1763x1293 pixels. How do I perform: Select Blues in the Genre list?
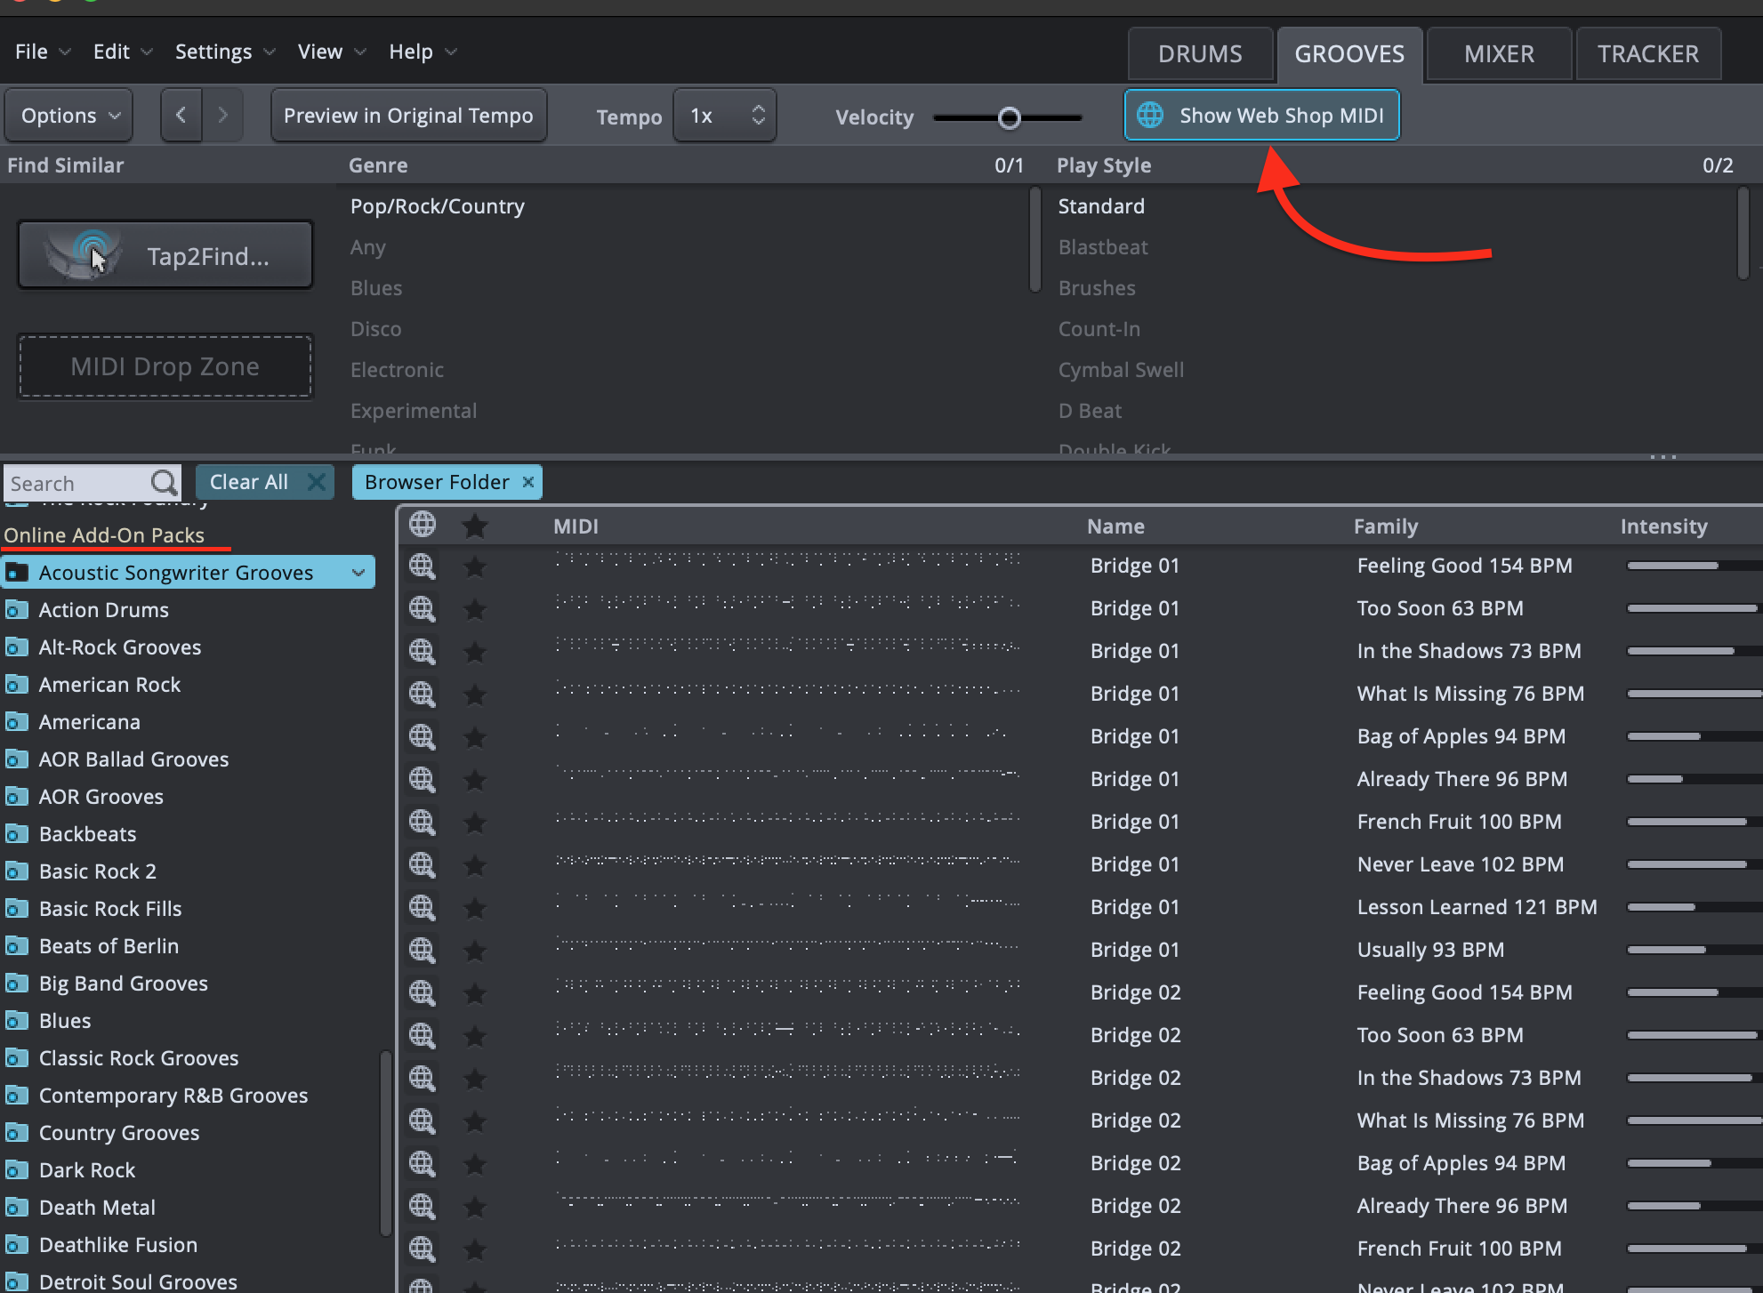click(x=376, y=288)
